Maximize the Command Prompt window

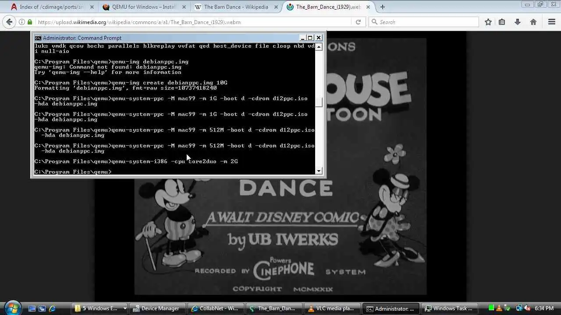click(x=310, y=38)
